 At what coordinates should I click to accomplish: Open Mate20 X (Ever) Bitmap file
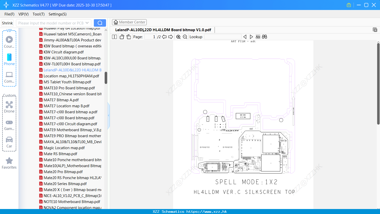tap(70, 190)
